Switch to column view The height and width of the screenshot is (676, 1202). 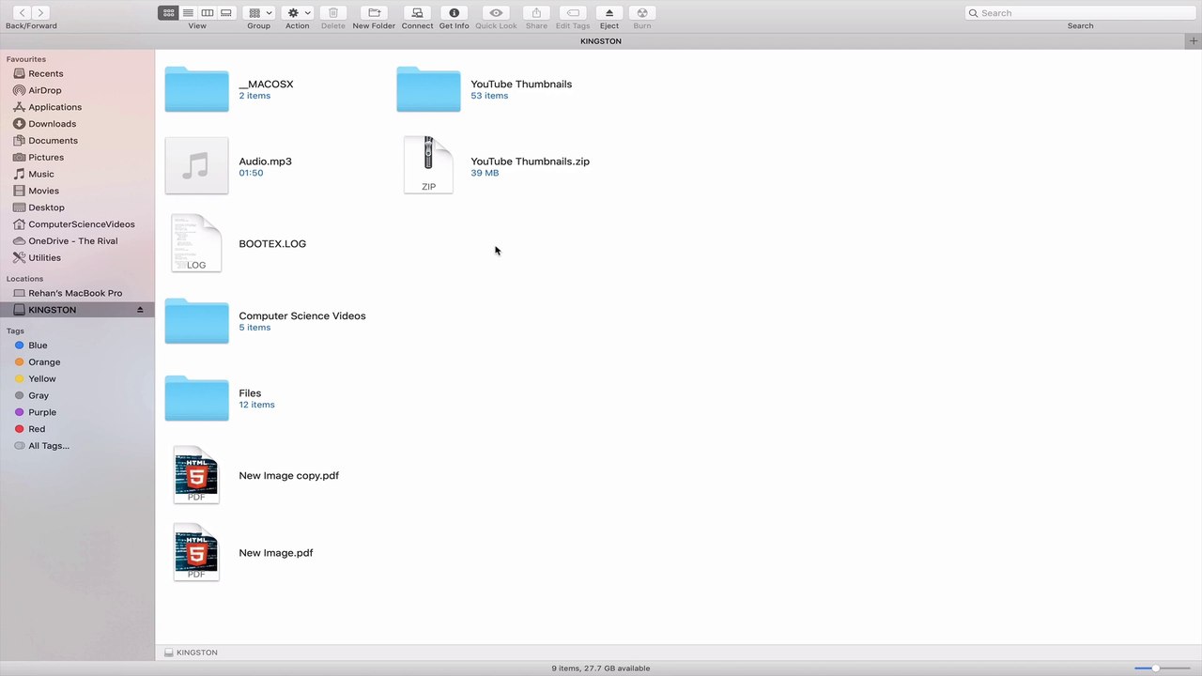click(x=208, y=13)
